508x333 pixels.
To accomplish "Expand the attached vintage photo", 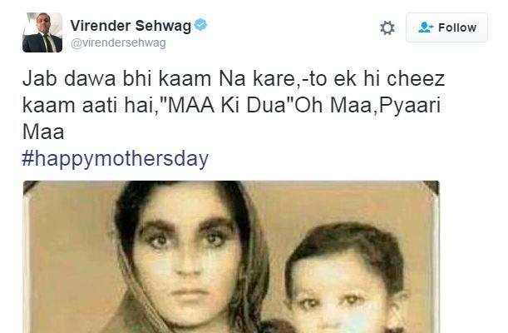I will tap(231, 256).
